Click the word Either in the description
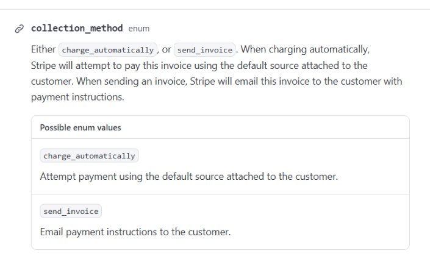The image size is (430, 256). point(43,50)
